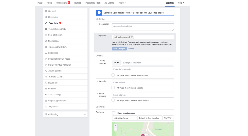This screenshot has width=248, height=136.
Task: Zoom out on the map
Action: pyautogui.click(x=116, y=129)
